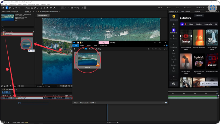Open Explorer's Video Tools tab
Image resolution: width=220 pixels, height=124 pixels.
[104, 46]
